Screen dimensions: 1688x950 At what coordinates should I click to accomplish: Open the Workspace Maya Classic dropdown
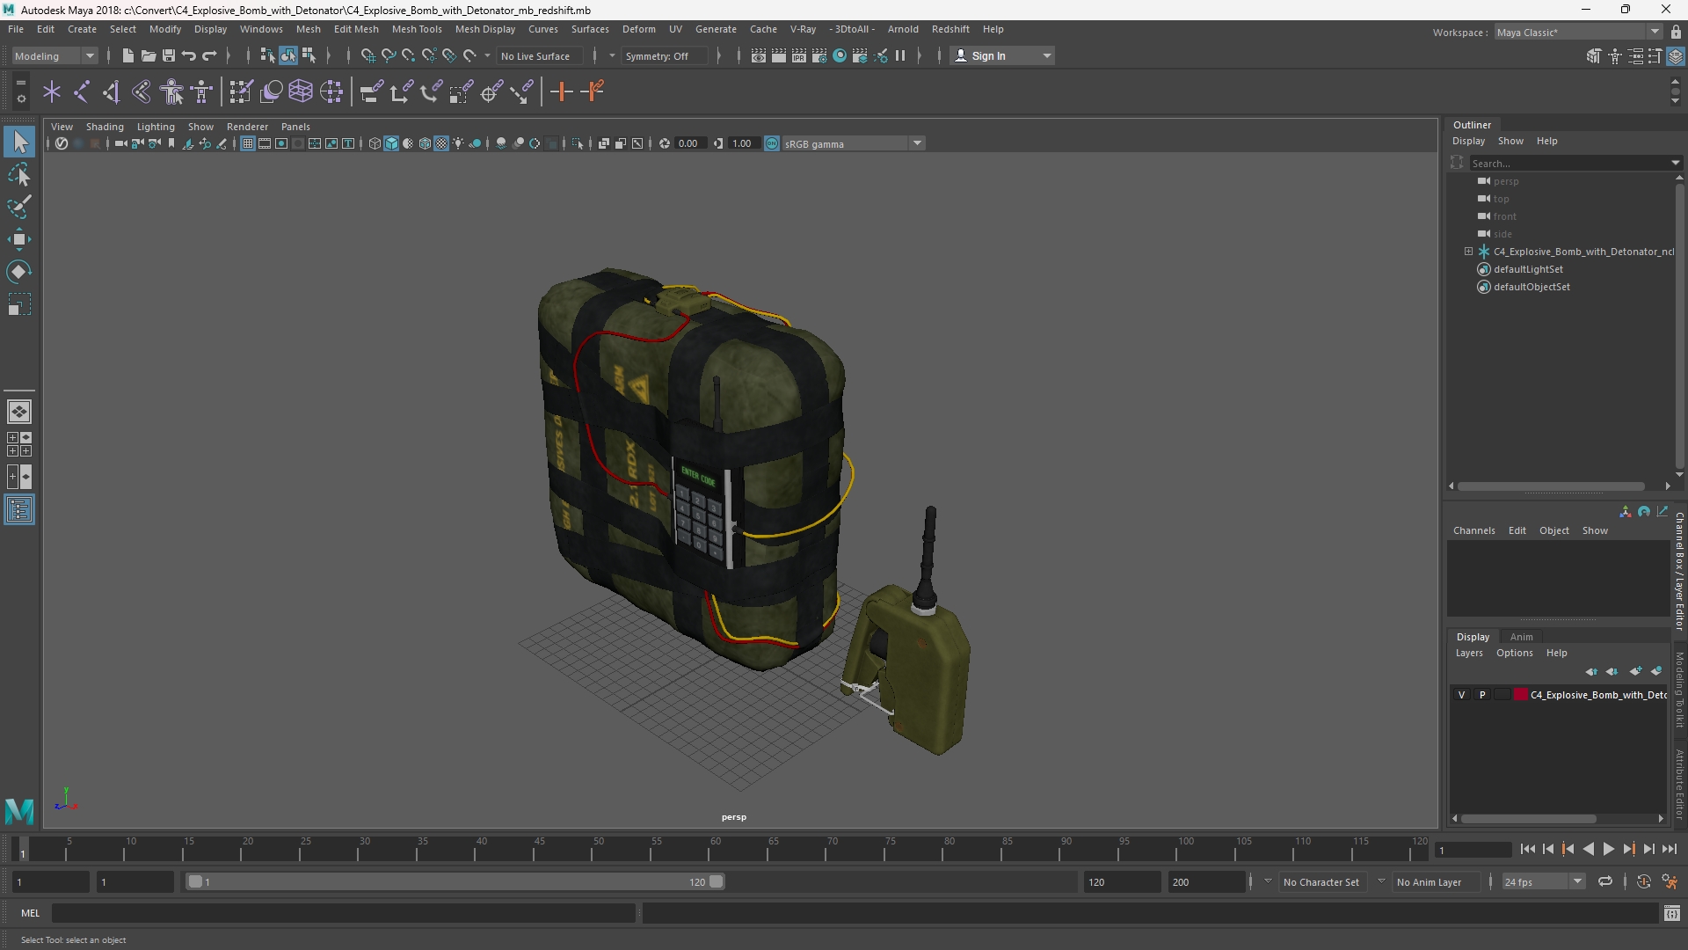[x=1577, y=32]
